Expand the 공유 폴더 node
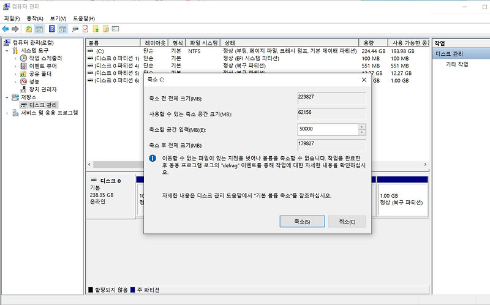This screenshot has height=305, width=490. 15,74
